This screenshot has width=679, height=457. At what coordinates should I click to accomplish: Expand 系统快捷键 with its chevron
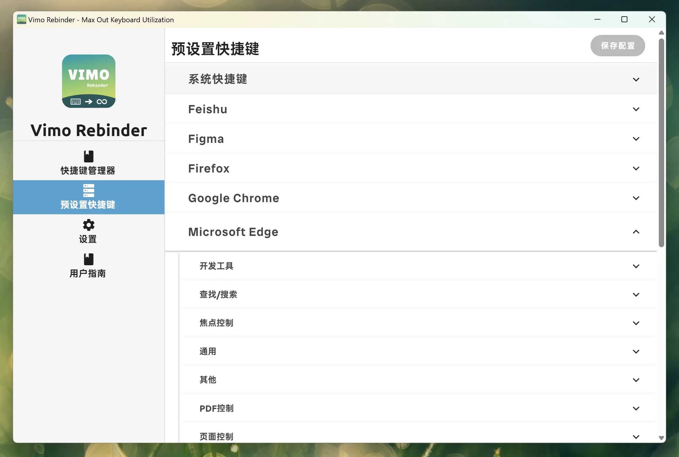(x=636, y=79)
